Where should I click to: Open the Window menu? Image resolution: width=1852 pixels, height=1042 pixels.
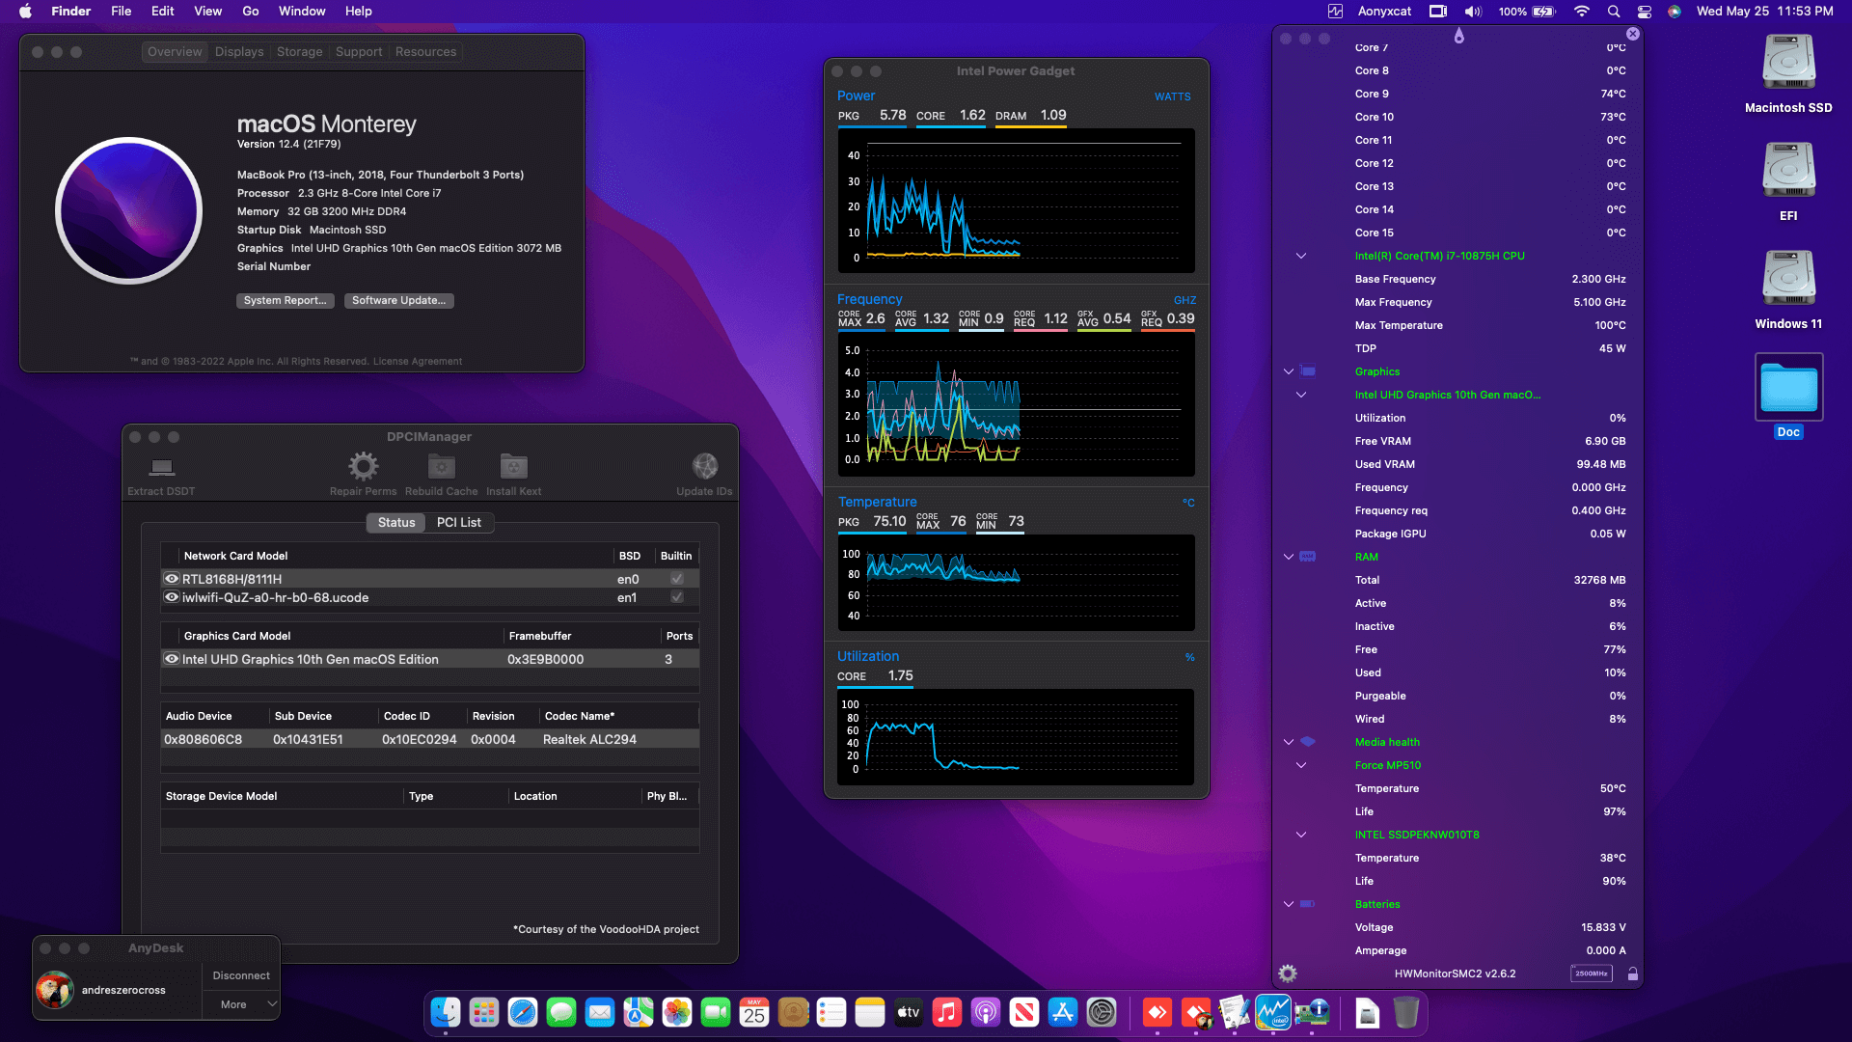coord(302,12)
